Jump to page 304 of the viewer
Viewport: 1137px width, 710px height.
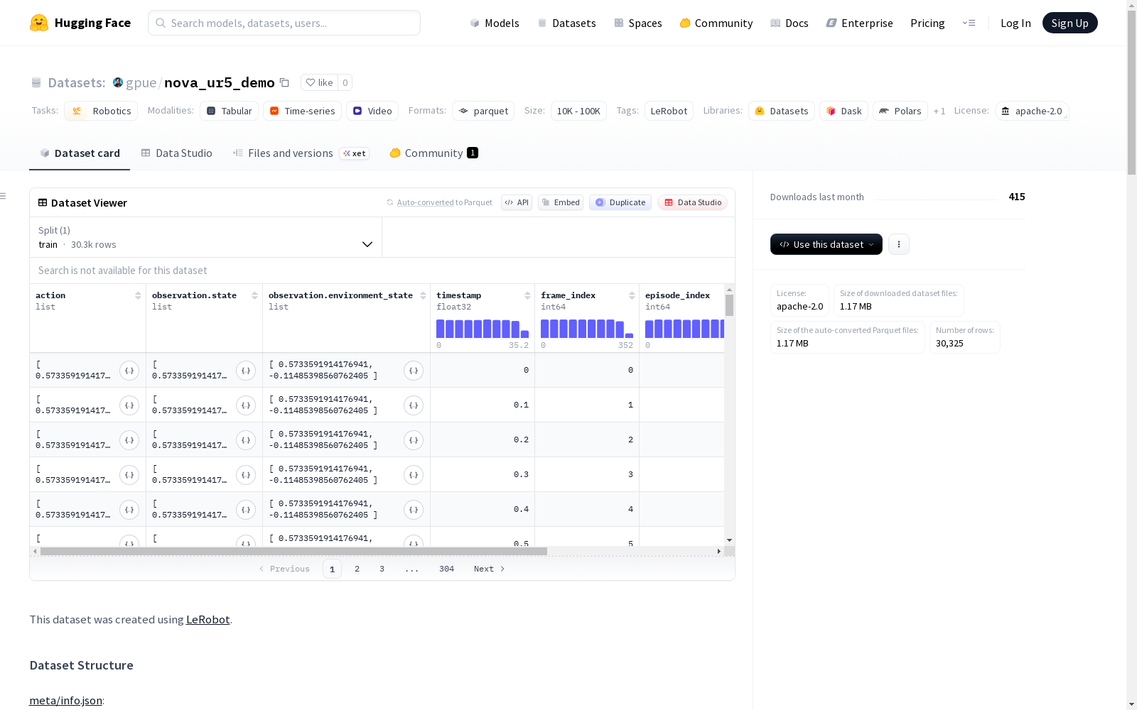click(446, 569)
